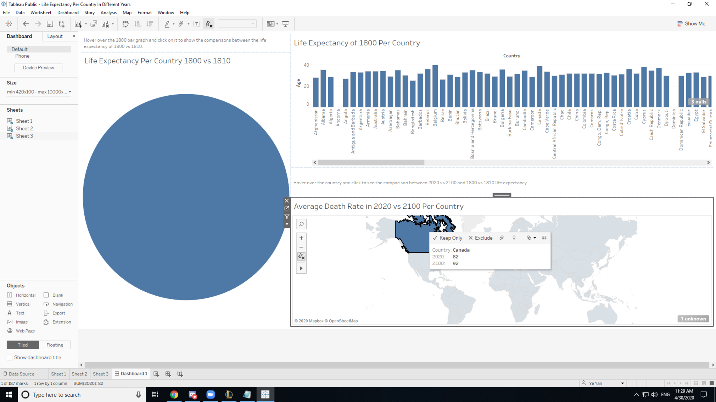Open the dashboard Size dropdown
Screen dimensions: 716x402
tap(39, 92)
